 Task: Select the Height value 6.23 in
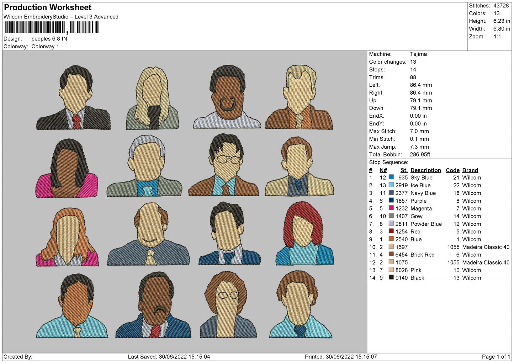coord(502,21)
